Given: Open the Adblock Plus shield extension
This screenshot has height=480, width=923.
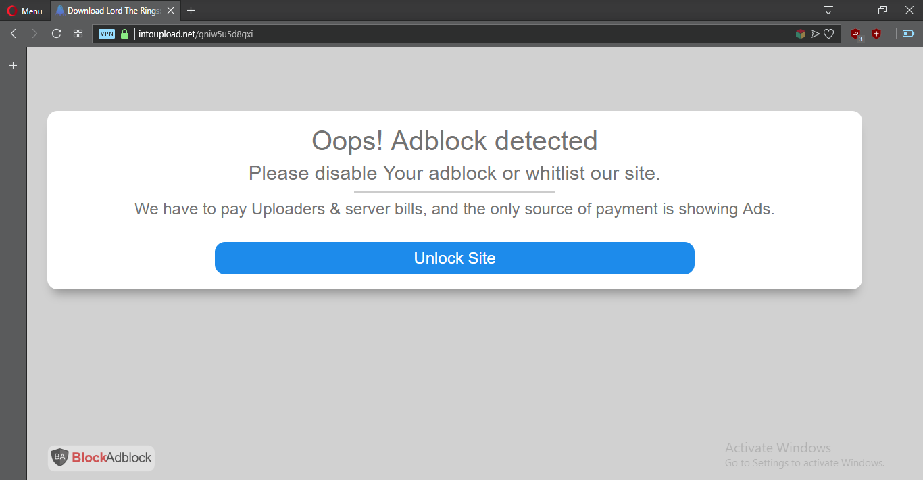Looking at the screenshot, I should tap(876, 34).
